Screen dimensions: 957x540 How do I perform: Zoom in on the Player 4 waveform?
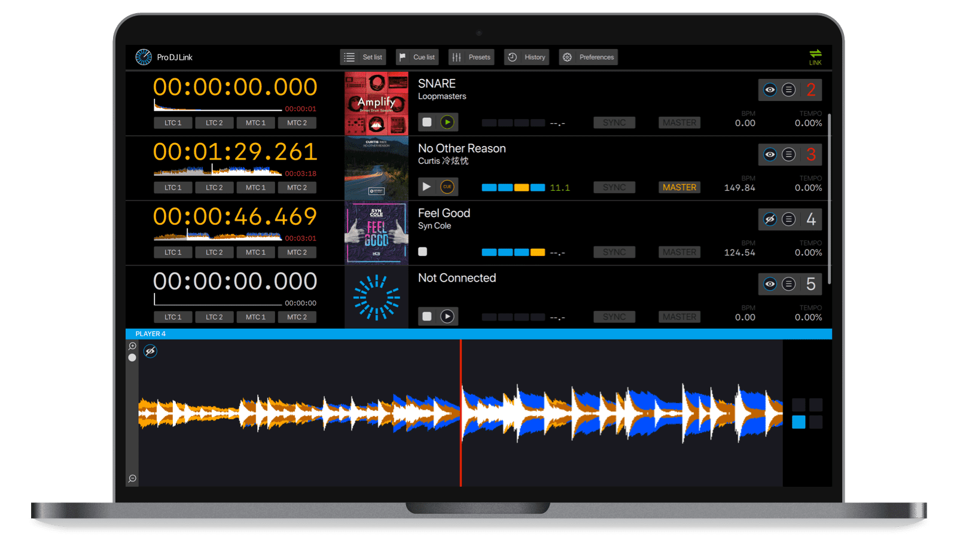tap(132, 346)
